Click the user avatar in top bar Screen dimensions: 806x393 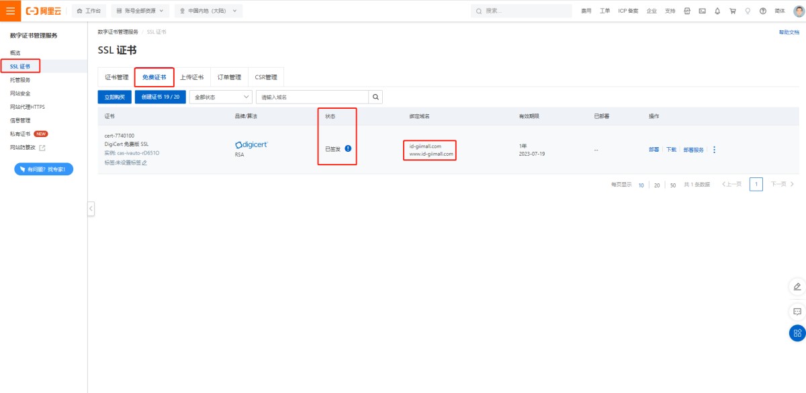click(797, 11)
